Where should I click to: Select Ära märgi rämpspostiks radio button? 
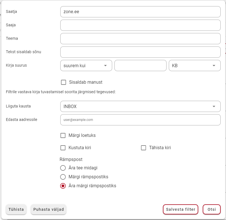click(63, 186)
